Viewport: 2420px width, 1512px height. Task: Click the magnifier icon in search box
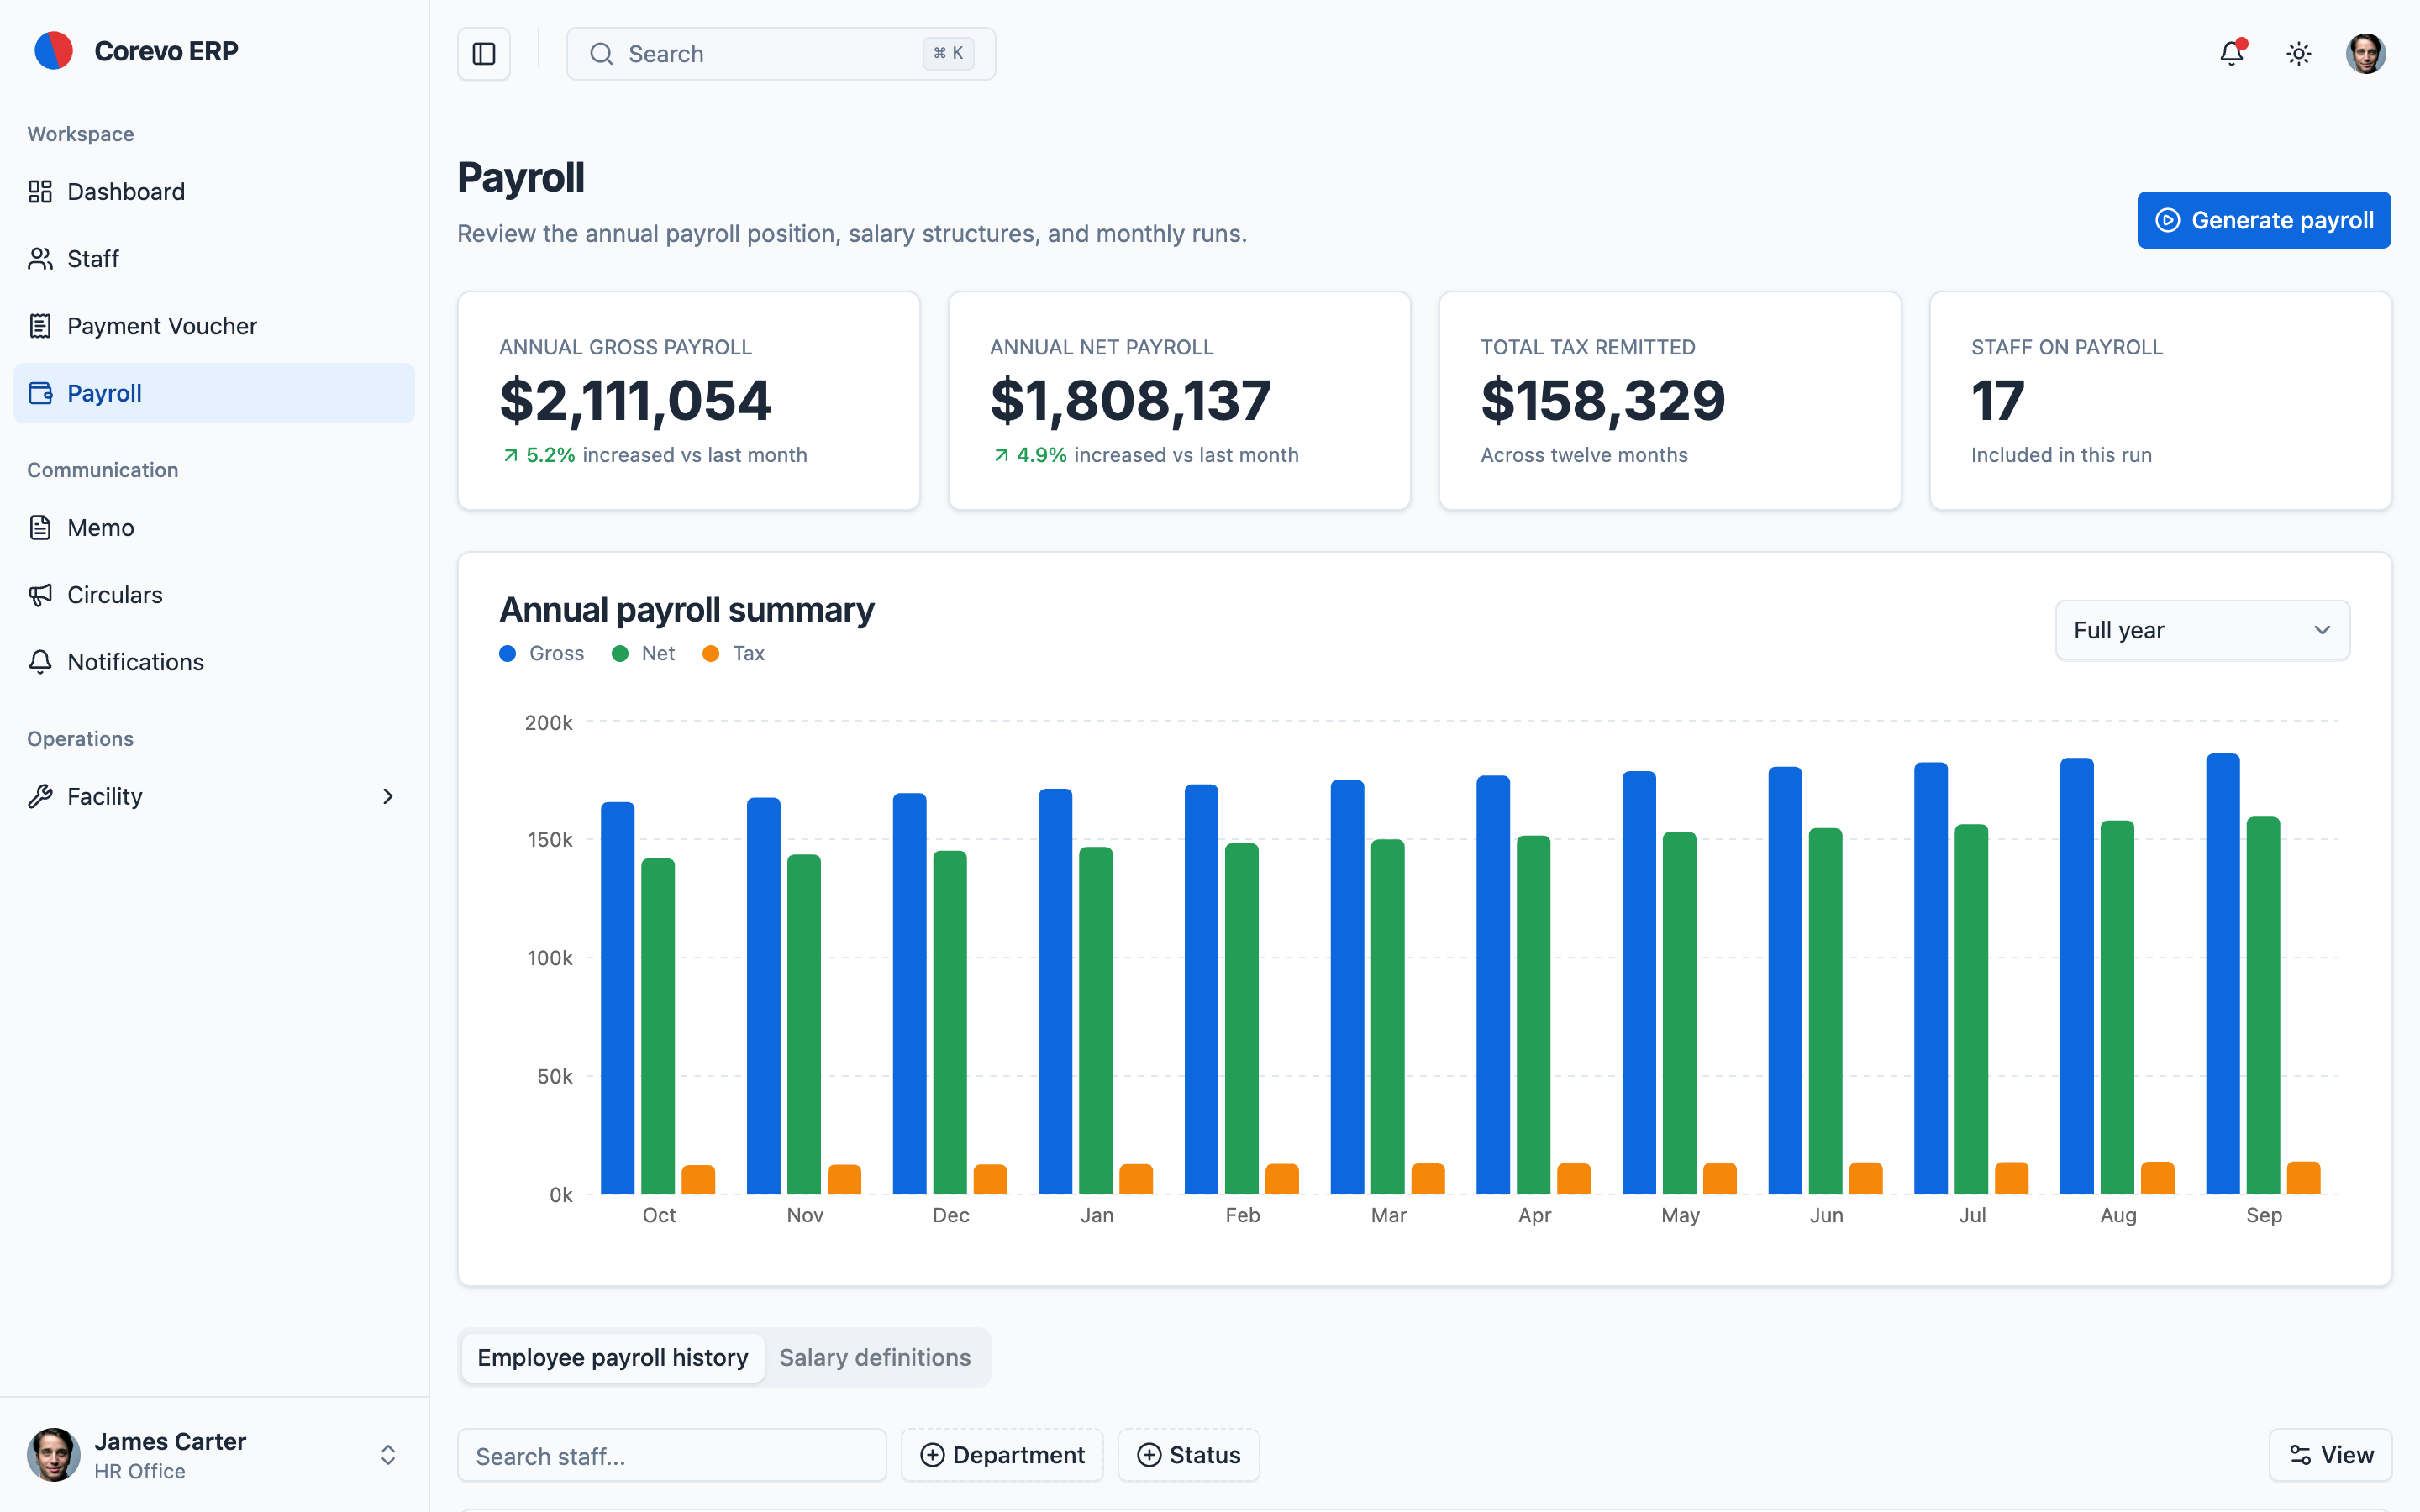pos(601,54)
